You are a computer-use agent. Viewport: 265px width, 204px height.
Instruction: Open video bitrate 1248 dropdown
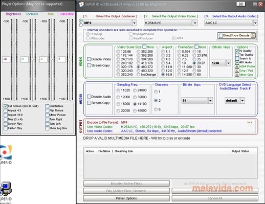pos(229,63)
